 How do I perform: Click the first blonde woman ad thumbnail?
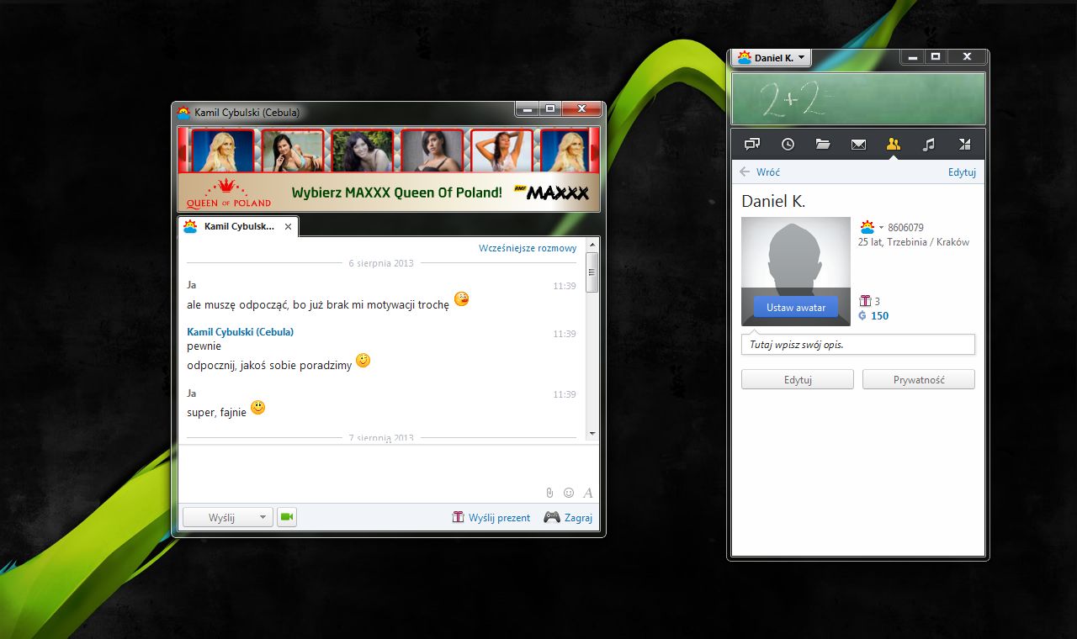click(223, 151)
